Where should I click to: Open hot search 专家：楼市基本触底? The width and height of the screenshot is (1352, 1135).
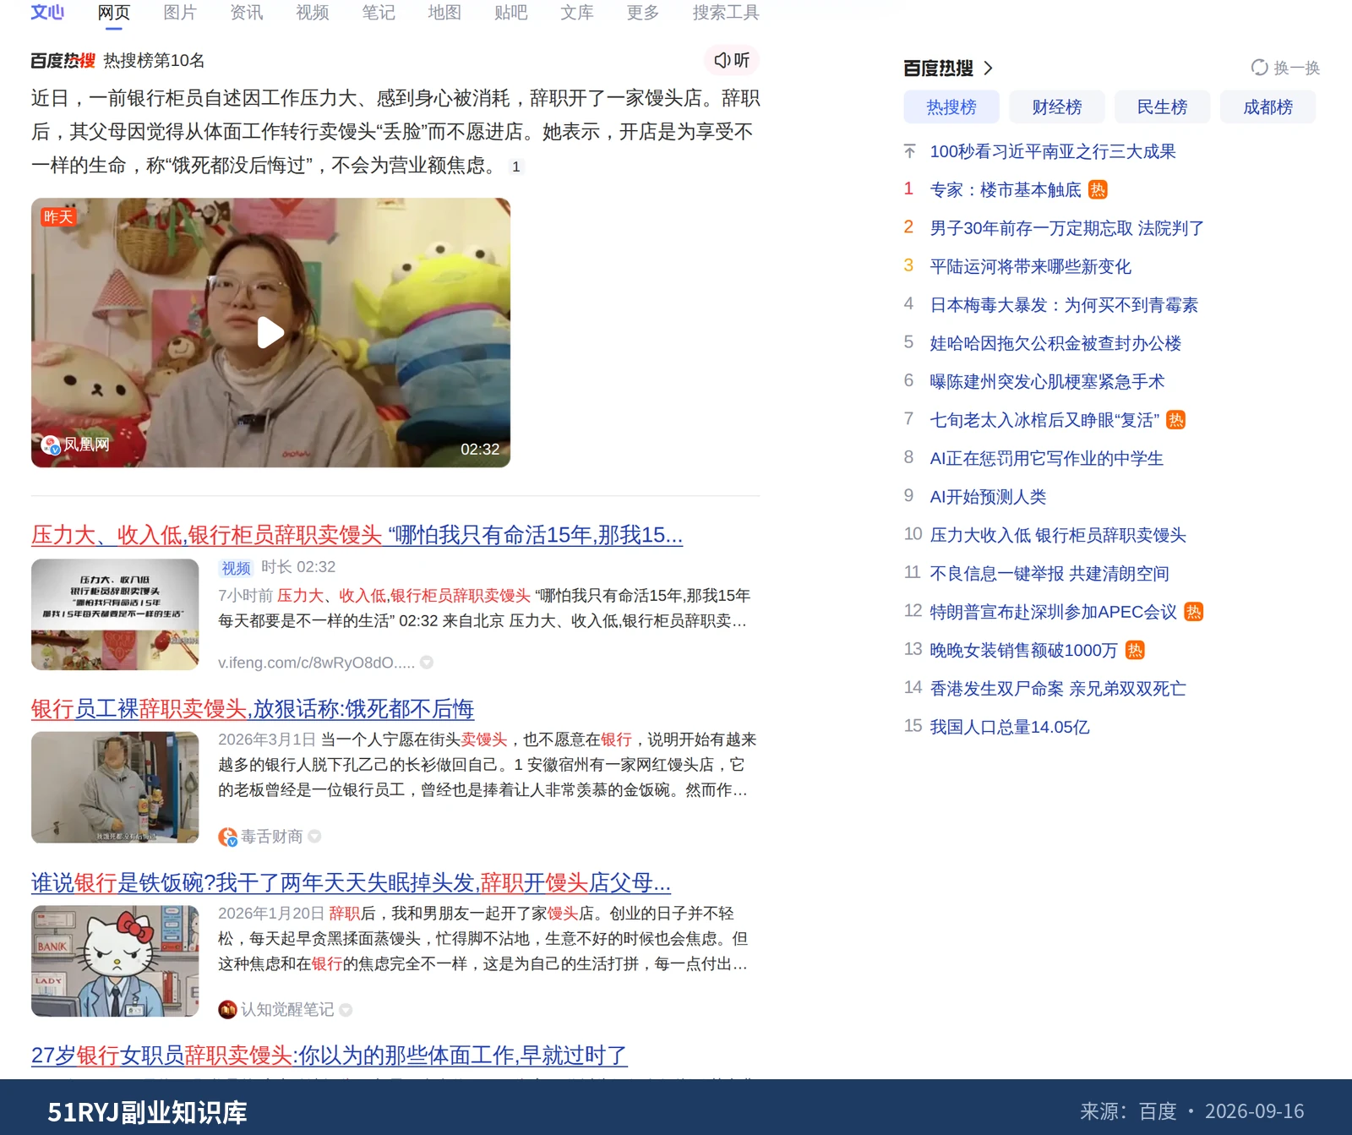(1006, 190)
